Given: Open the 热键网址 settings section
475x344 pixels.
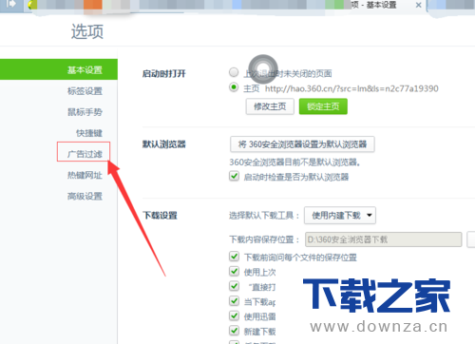Looking at the screenshot, I should click(x=85, y=175).
